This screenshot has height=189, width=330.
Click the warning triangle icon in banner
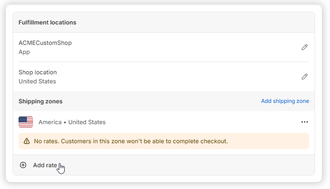(26, 141)
